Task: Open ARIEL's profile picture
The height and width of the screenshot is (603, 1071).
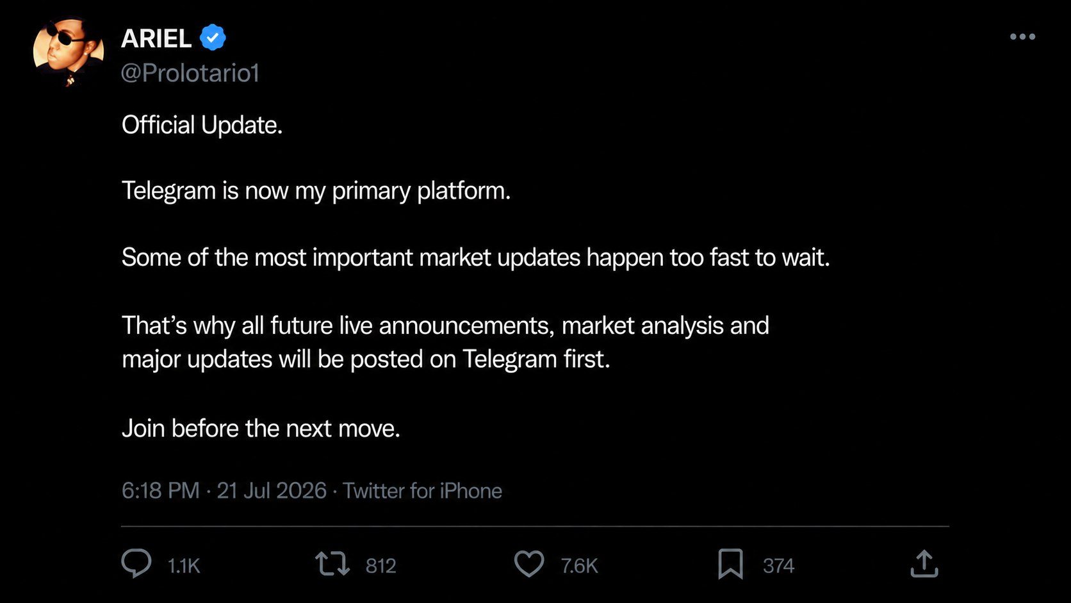Action: (69, 52)
